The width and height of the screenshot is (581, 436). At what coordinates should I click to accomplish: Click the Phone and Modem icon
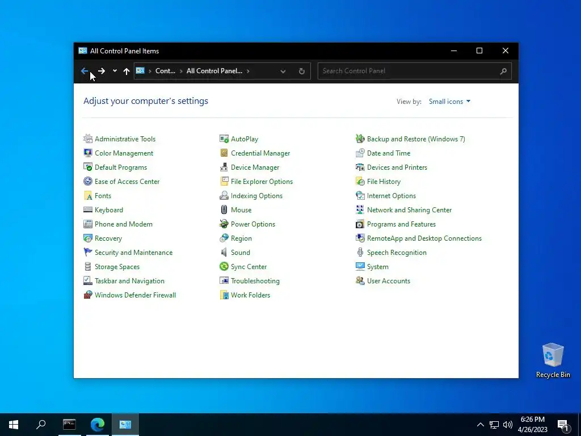click(88, 224)
